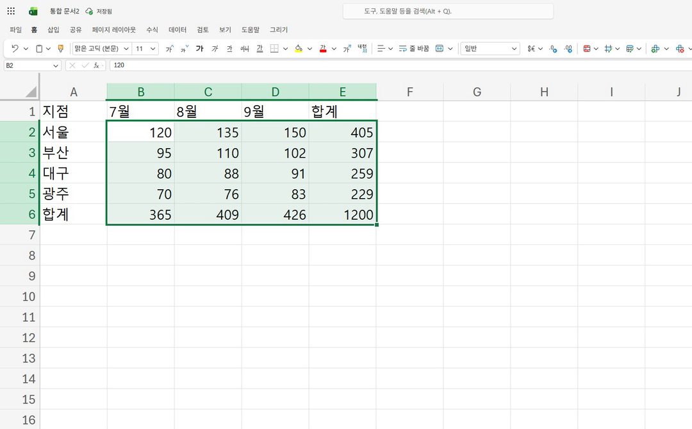692x429 pixels.
Task: Click the 통합 문서2 document title
Action: coord(65,11)
